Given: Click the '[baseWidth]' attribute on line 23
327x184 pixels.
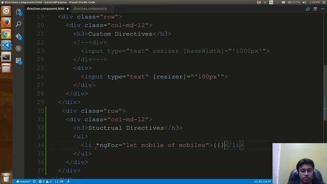Looking at the screenshot, I should tap(204, 51).
